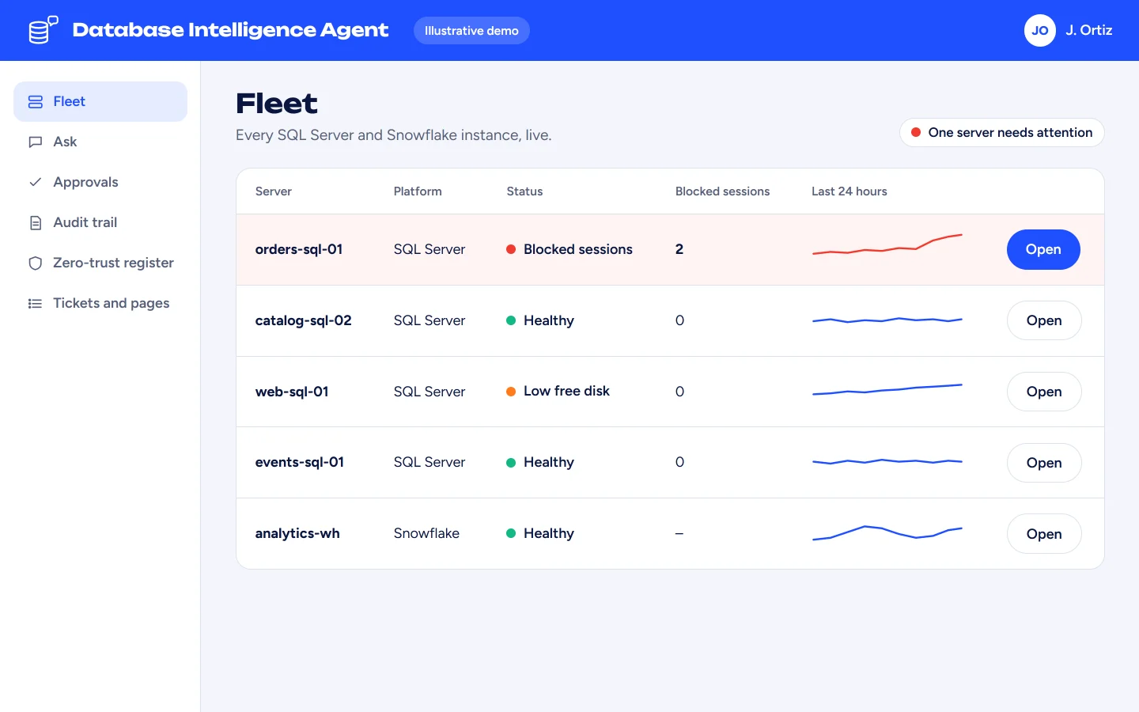Click the red dot in the attention badge

916,133
